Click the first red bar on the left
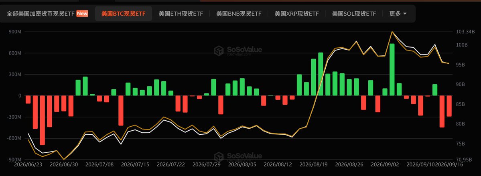 click(x=28, y=100)
